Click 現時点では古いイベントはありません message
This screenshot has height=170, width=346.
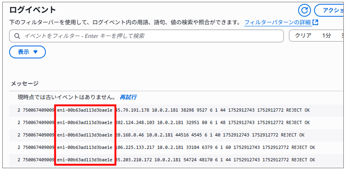pyautogui.click(x=66, y=97)
